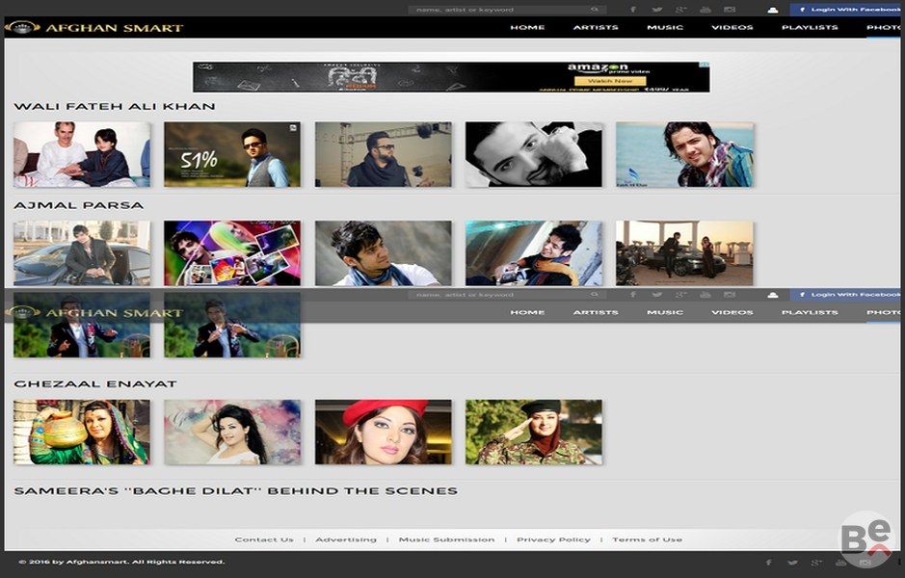Open Ghezaal Enayat's red beret photo thumbnail
The width and height of the screenshot is (905, 578).
pos(383,433)
